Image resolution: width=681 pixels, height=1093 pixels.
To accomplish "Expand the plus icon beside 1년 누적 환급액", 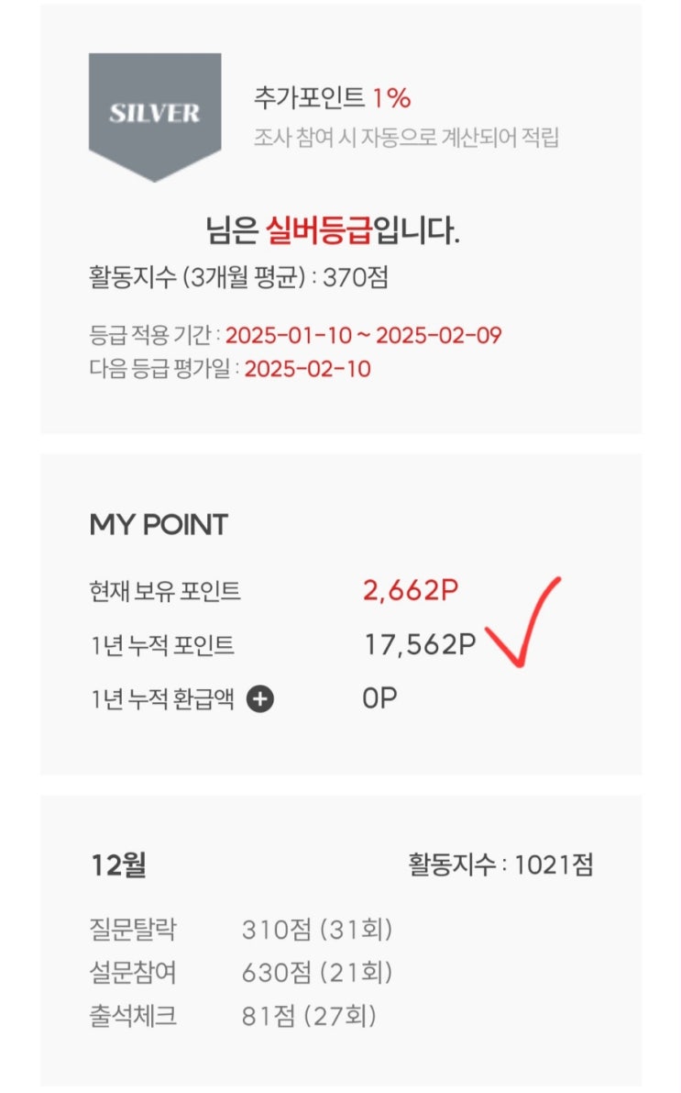I will (x=260, y=698).
